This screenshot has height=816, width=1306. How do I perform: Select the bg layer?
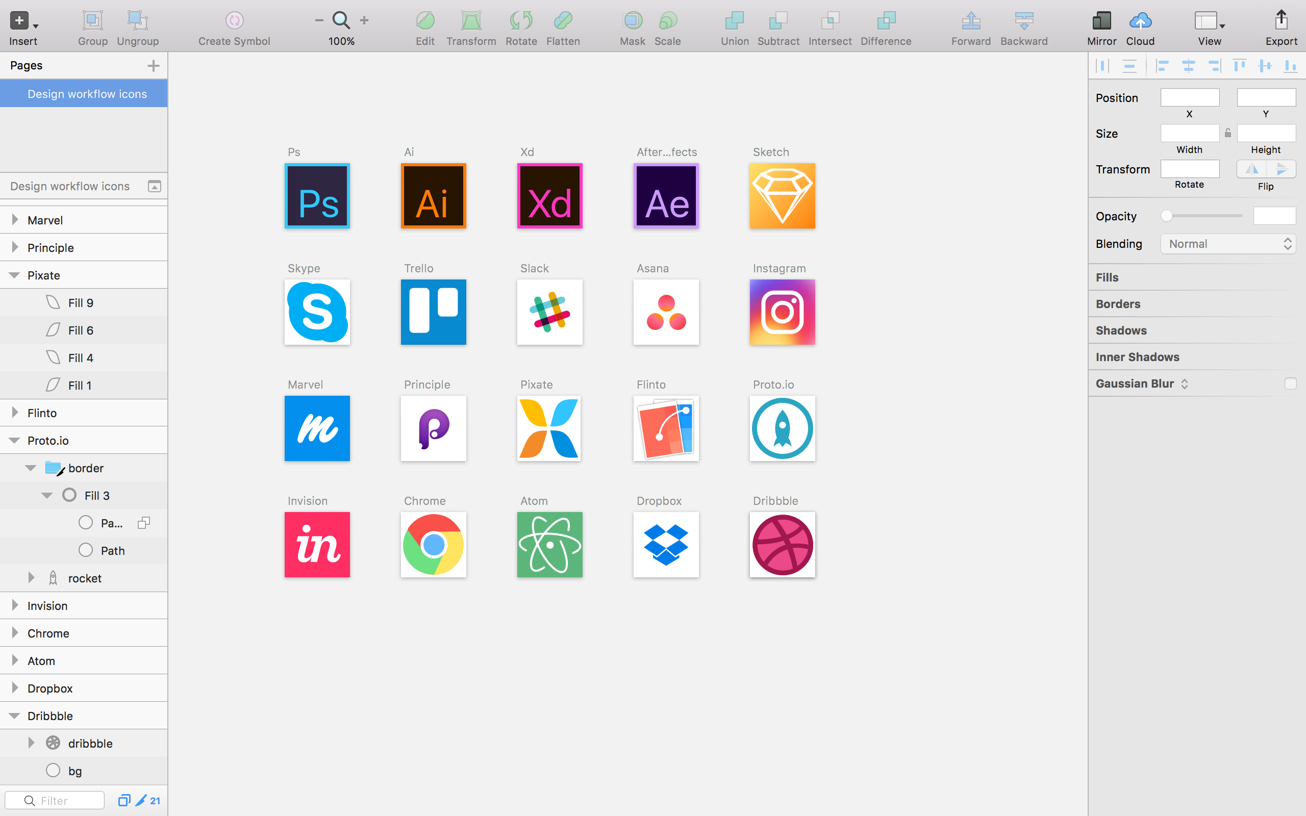coord(84,771)
